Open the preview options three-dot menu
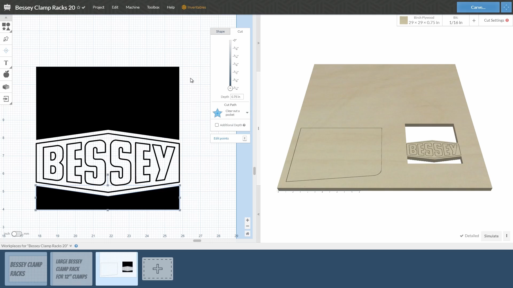The image size is (513, 288). 506,236
